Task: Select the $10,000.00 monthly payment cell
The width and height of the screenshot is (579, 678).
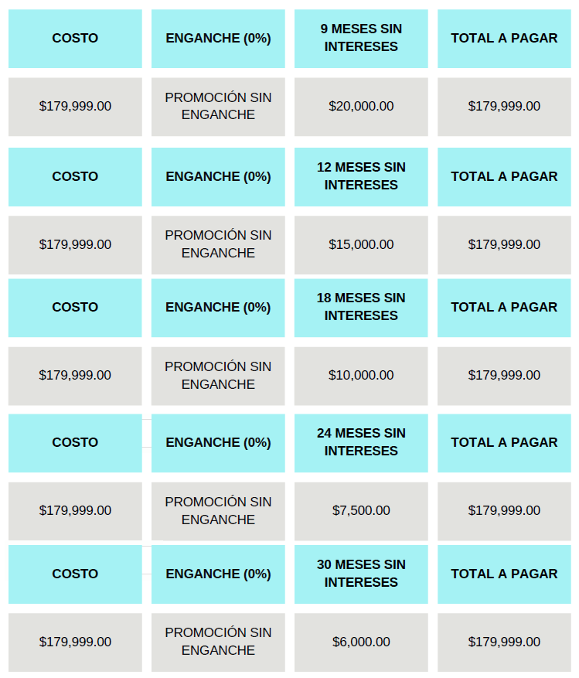Action: [361, 376]
